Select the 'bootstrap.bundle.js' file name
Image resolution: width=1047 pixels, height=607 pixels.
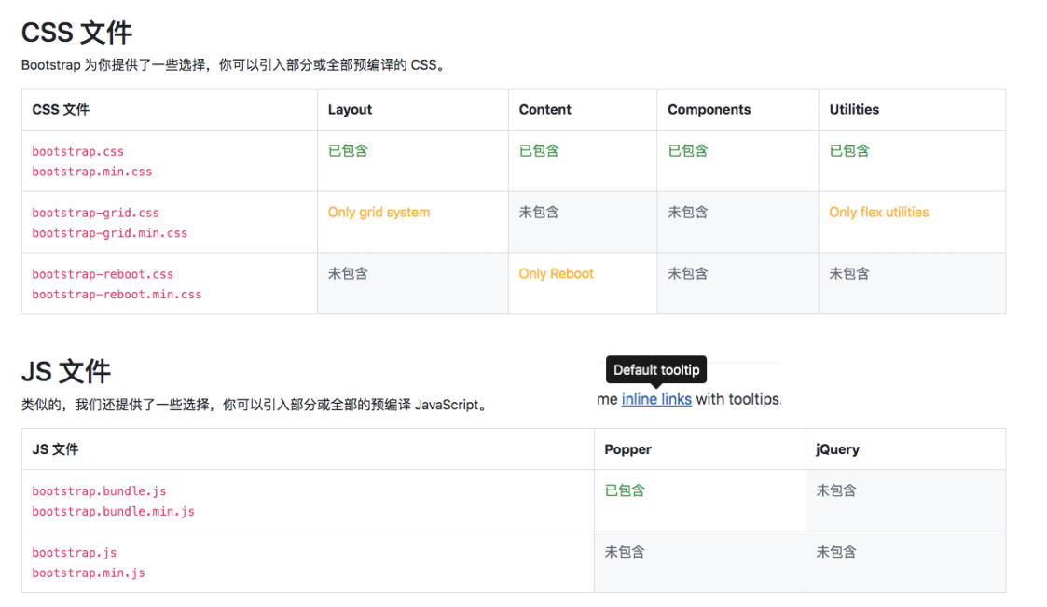[x=99, y=491]
